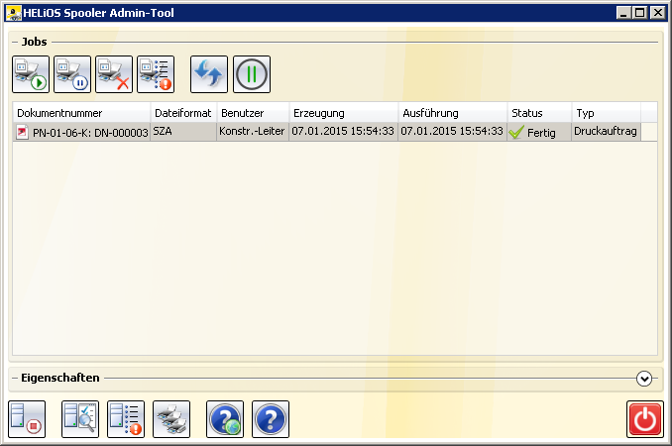Refresh the jobs list with blue arrows
Image resolution: width=672 pixels, height=446 pixels.
pos(209,74)
